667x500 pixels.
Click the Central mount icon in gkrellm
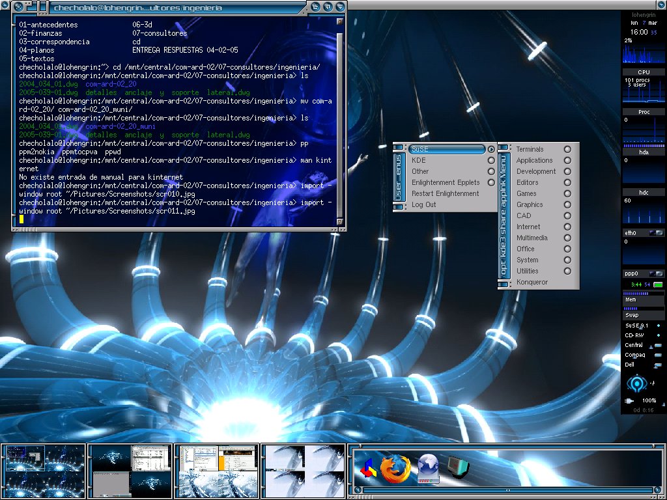657,346
